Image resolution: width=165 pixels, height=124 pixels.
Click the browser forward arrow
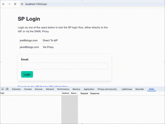[9, 4]
